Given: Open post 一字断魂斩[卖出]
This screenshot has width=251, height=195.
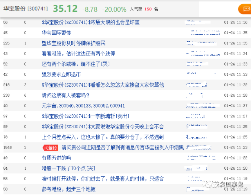Looking at the screenshot, I should click(85, 116).
